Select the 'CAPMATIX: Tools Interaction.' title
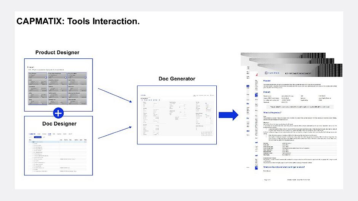The width and height of the screenshot is (358, 201). click(x=78, y=21)
